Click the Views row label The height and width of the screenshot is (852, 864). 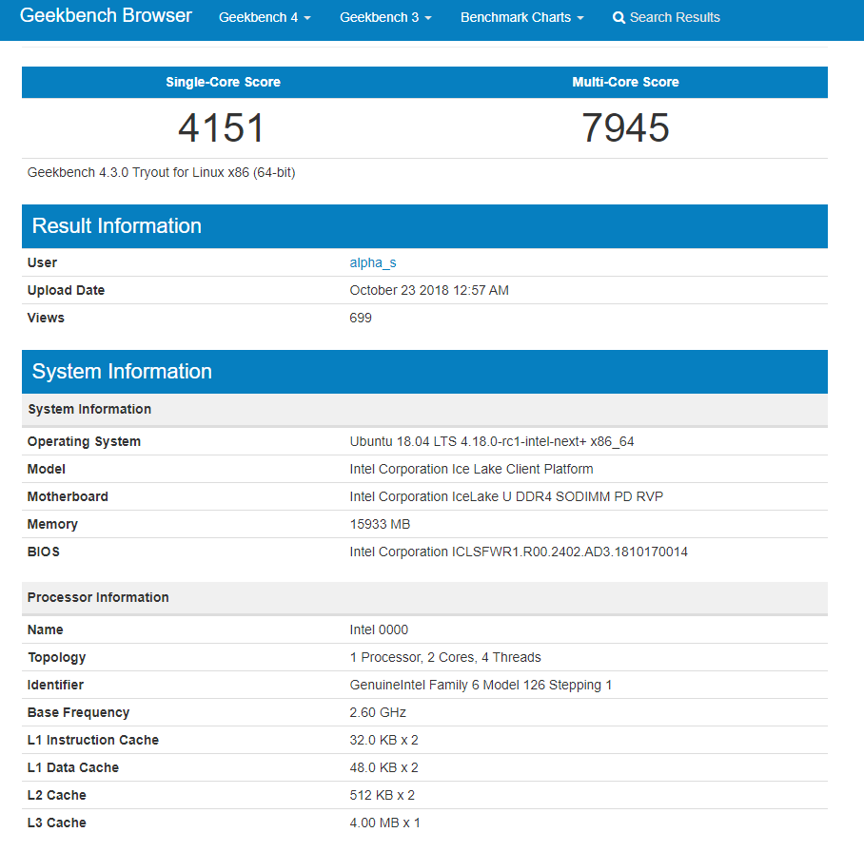pyautogui.click(x=46, y=318)
